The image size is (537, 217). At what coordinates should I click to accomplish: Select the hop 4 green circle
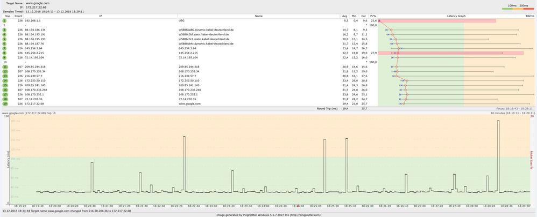coord(4,34)
